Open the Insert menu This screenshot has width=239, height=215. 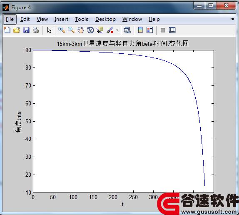click(61, 19)
